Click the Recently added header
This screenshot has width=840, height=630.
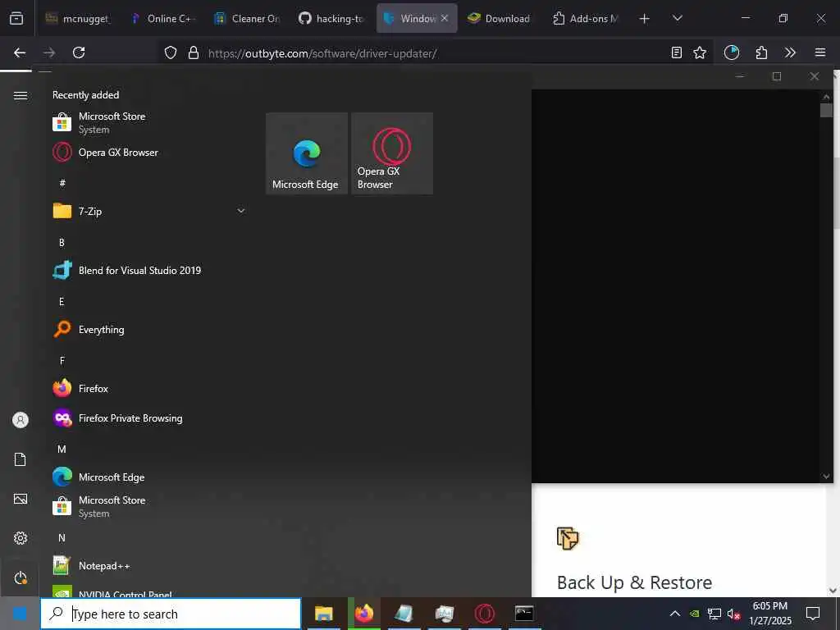point(85,95)
